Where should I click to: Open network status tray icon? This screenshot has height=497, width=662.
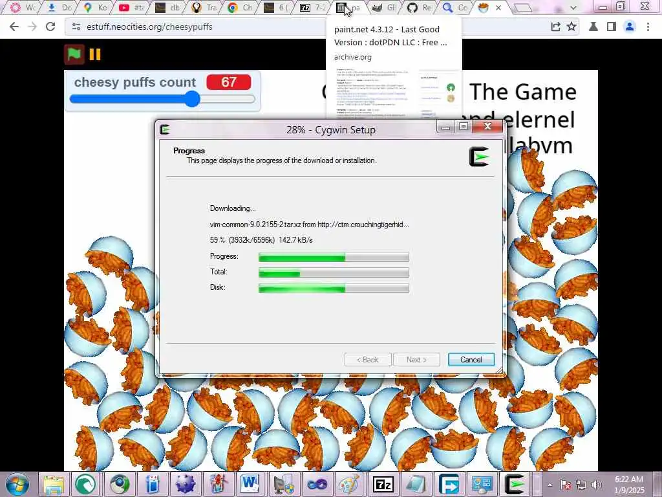(x=581, y=485)
